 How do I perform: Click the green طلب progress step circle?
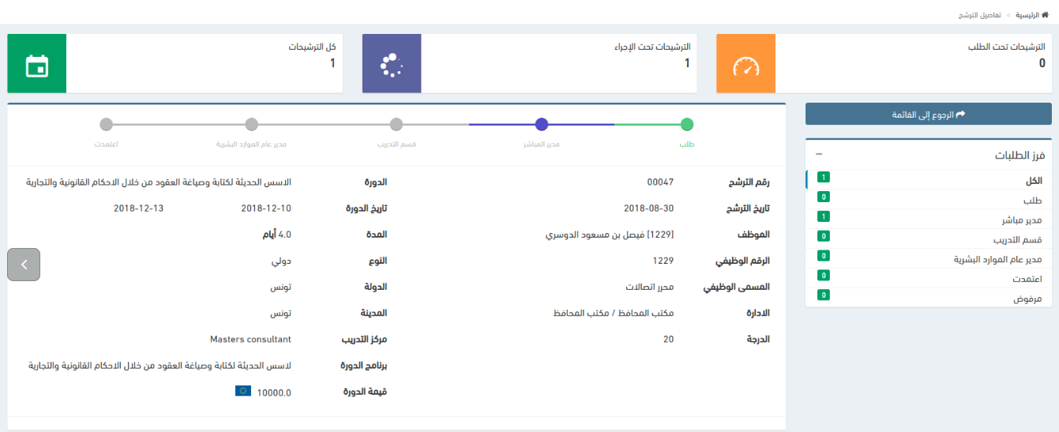coord(687,124)
